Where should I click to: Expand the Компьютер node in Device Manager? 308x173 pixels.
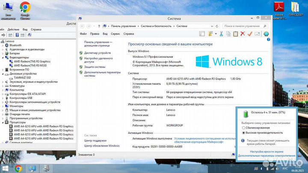click(x=3, y=90)
